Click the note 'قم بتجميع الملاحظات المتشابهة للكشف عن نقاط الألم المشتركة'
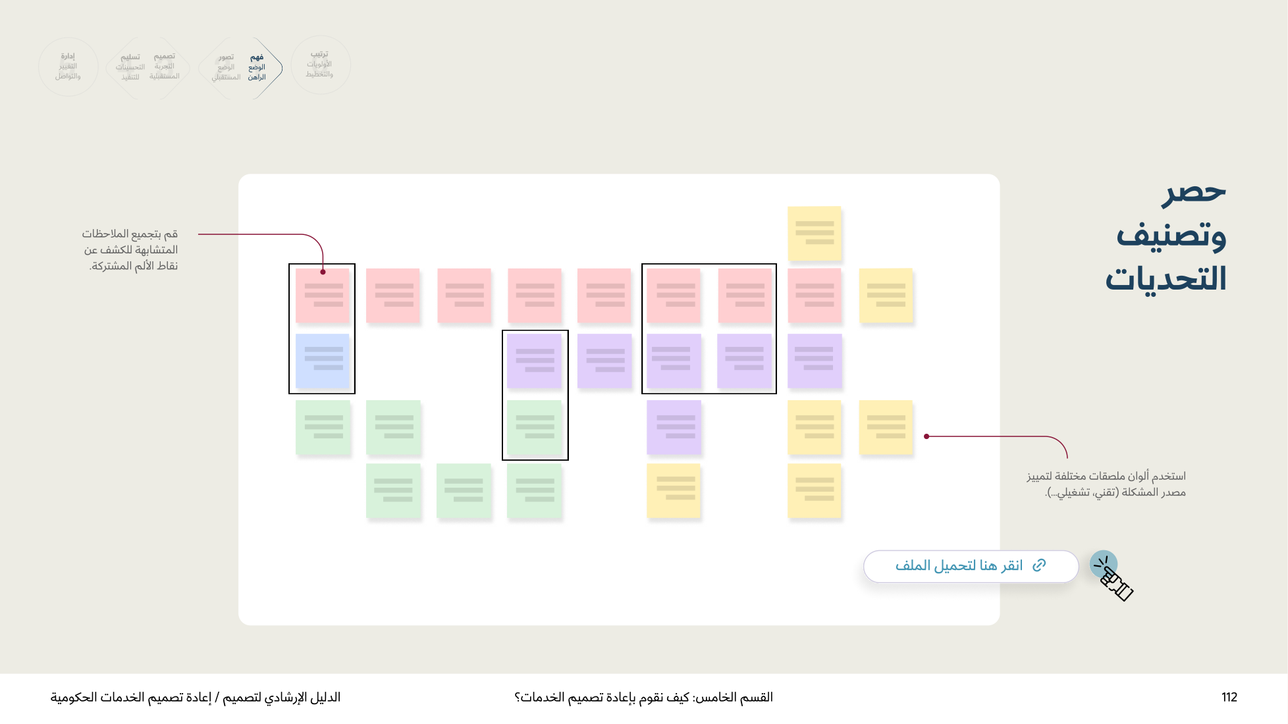 point(130,250)
